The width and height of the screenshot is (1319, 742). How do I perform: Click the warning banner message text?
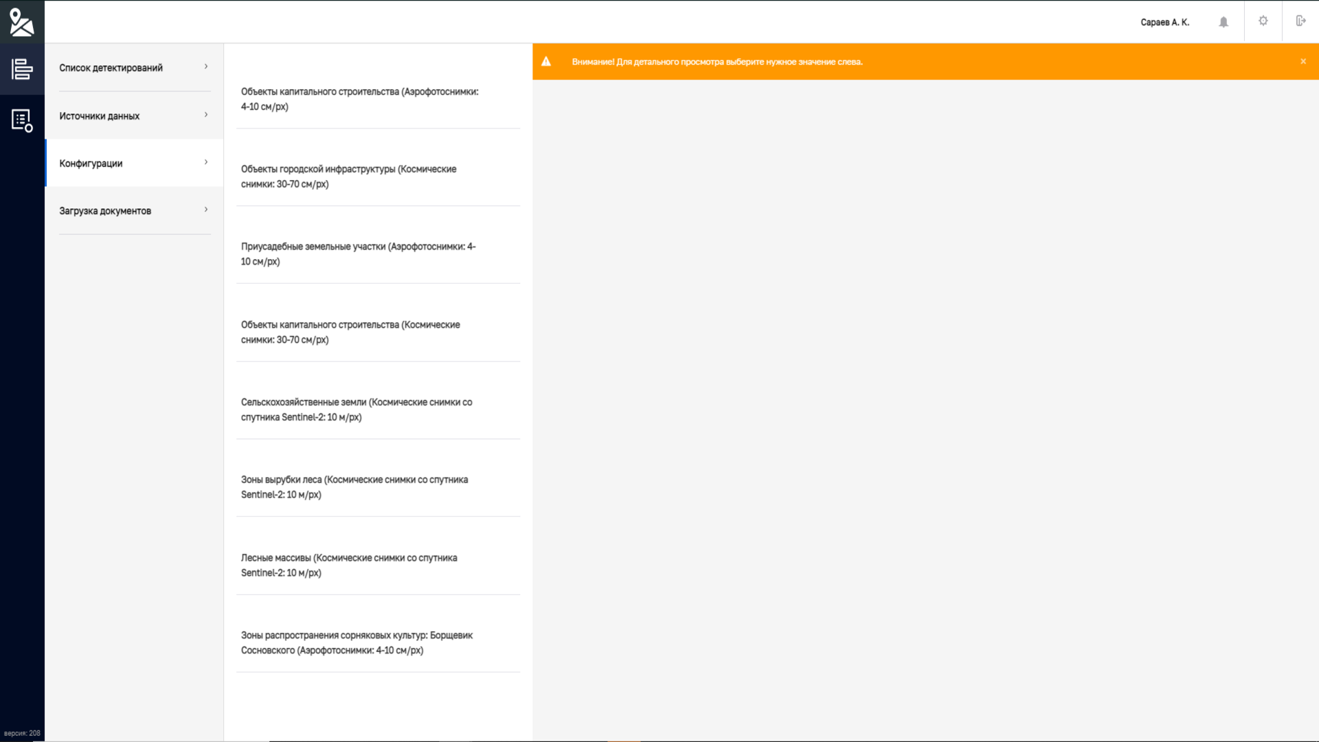[717, 62]
